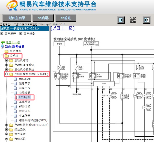
Task: Open 注意事项 tree item
Action: tap(25, 83)
